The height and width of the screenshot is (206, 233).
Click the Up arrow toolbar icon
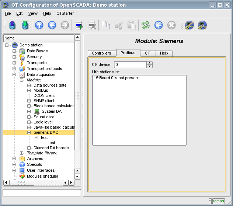coord(39,25)
